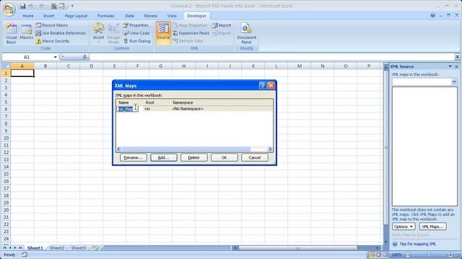The image size is (462, 259).
Task: Close the XML Source pane
Action: click(x=457, y=67)
